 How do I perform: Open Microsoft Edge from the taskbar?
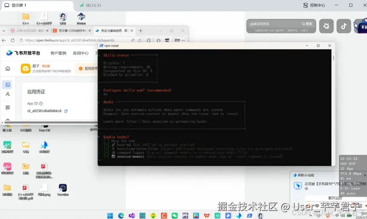pos(121,216)
